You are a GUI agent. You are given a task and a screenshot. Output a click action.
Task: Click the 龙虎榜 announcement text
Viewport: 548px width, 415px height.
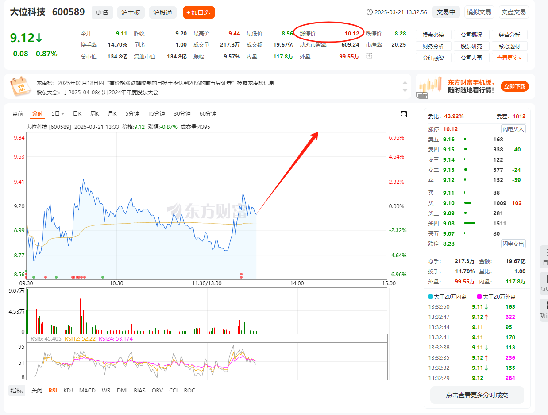coord(155,83)
